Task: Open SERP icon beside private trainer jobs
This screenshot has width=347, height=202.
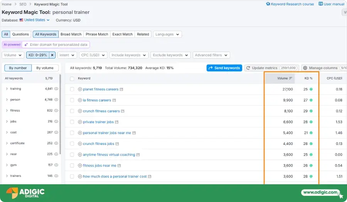Action: [x=116, y=122]
